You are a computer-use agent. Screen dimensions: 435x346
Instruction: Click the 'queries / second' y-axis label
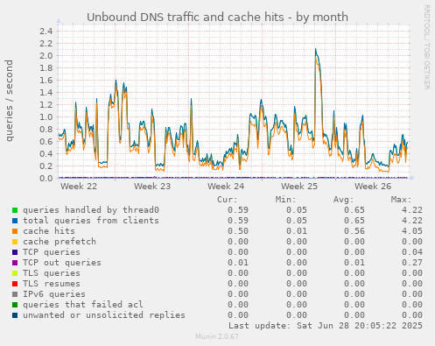pos(9,101)
